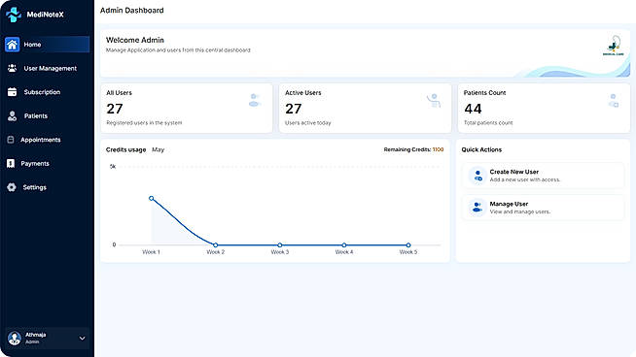
Task: Open the All Users stat card
Action: (187, 108)
